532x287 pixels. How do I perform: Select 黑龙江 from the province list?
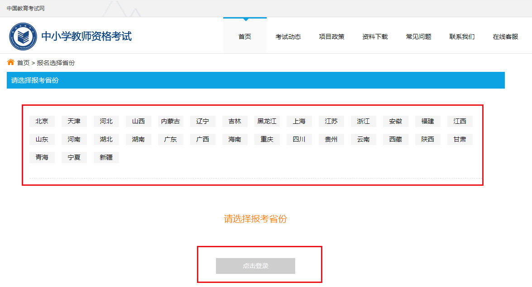pyautogui.click(x=267, y=121)
